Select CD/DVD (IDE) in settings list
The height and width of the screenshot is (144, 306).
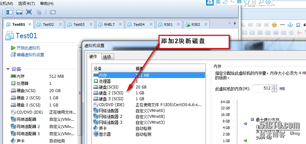[149, 105]
